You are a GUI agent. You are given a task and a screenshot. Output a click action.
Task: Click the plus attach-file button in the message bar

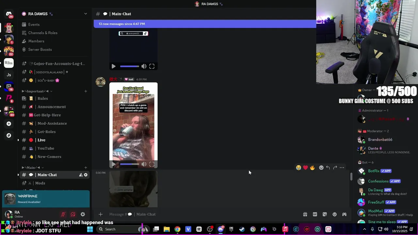(x=101, y=214)
